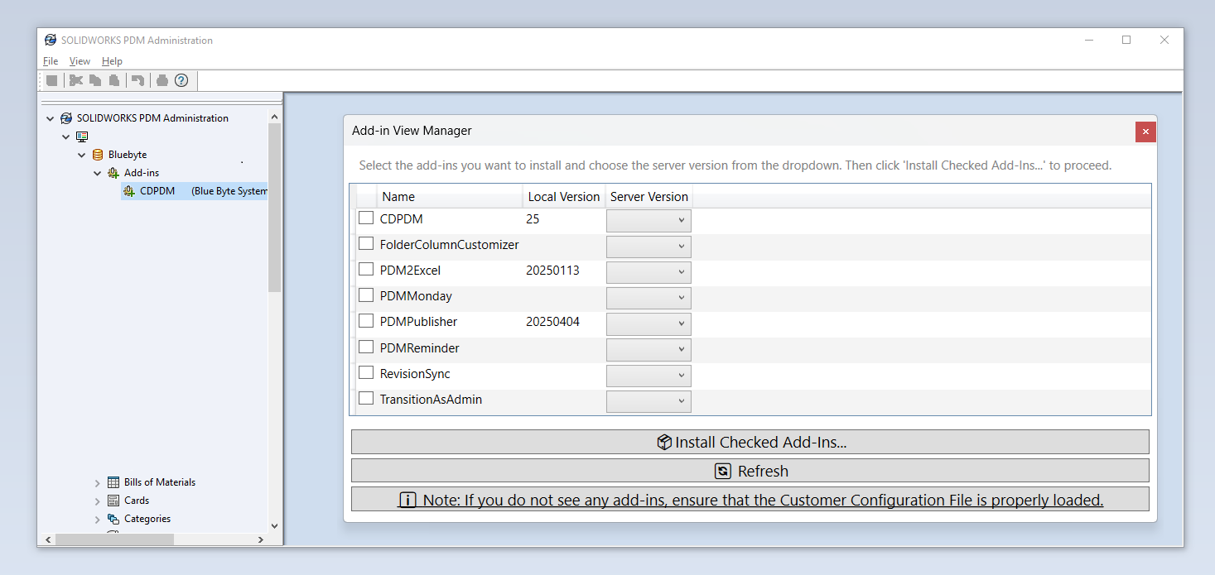Click RevisionSync name in add-in list
This screenshot has height=575, width=1215.
pos(415,374)
